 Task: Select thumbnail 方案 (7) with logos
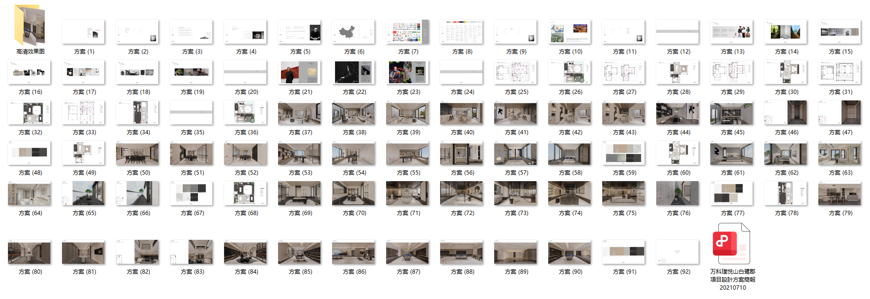pyautogui.click(x=407, y=32)
